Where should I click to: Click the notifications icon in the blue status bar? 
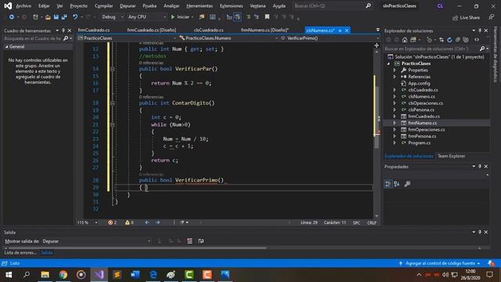pyautogui.click(x=491, y=263)
